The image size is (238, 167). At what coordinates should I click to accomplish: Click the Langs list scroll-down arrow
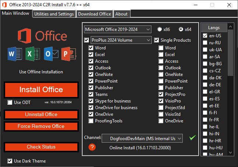[x=230, y=153]
